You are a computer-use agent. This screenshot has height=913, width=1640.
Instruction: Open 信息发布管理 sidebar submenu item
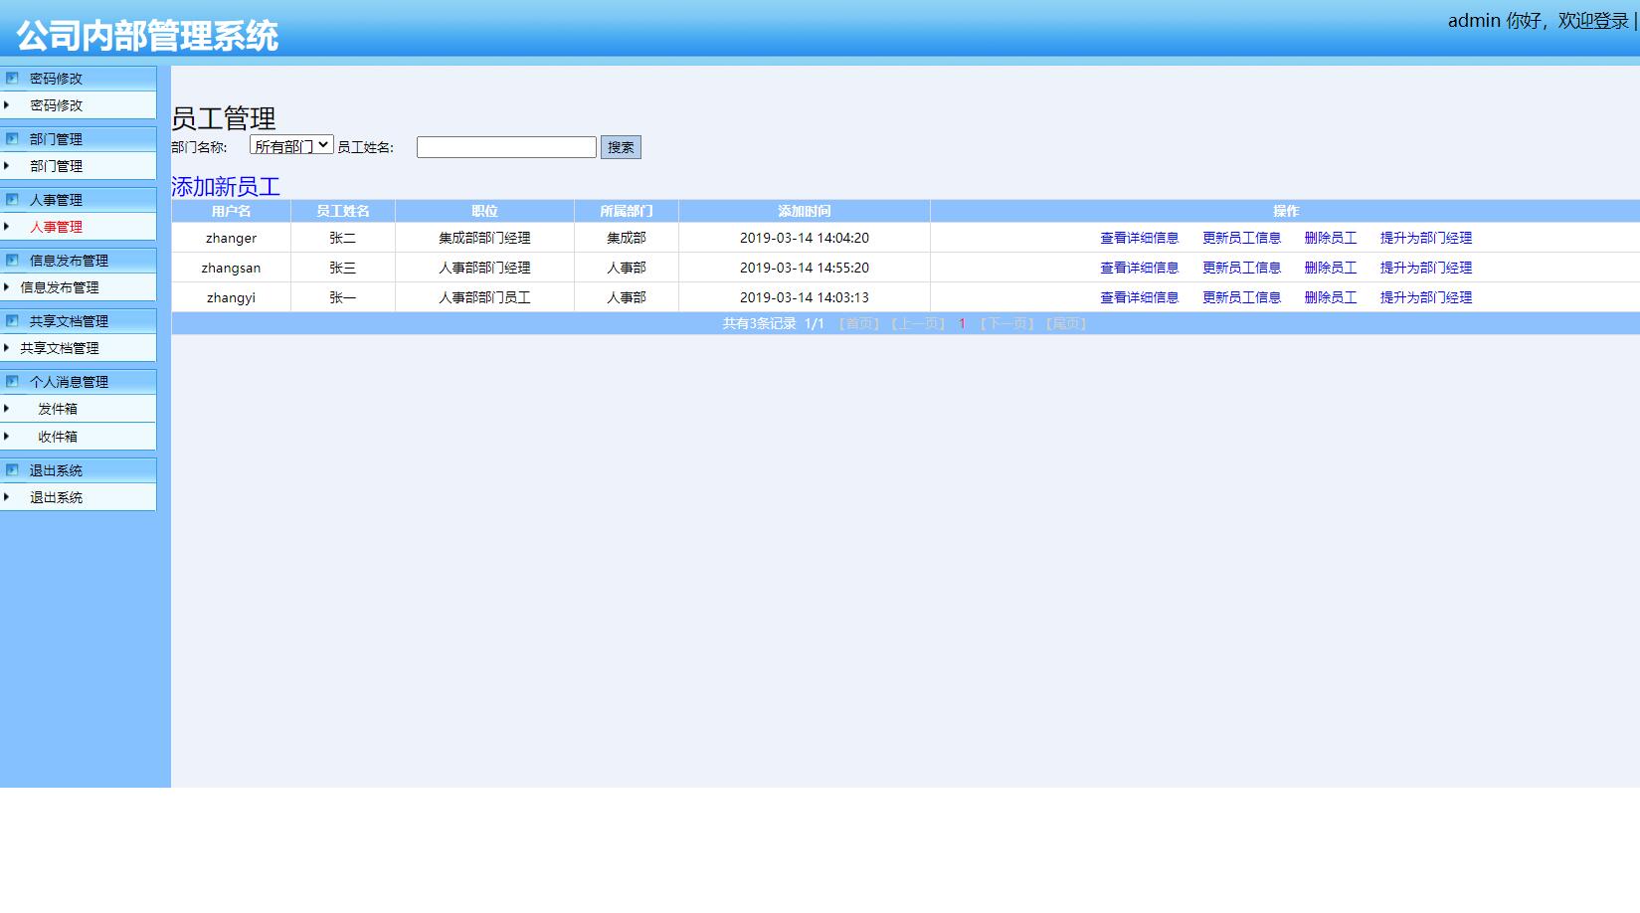pyautogui.click(x=60, y=287)
